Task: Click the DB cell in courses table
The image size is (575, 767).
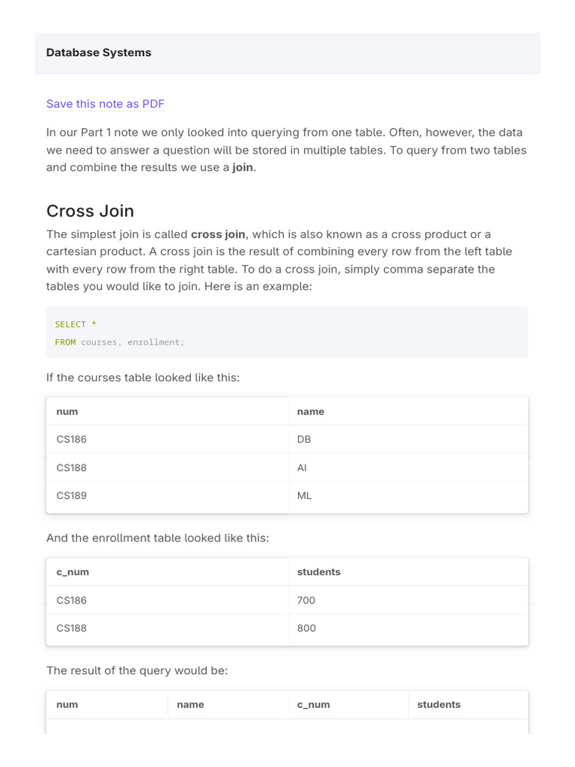Action: (x=304, y=440)
